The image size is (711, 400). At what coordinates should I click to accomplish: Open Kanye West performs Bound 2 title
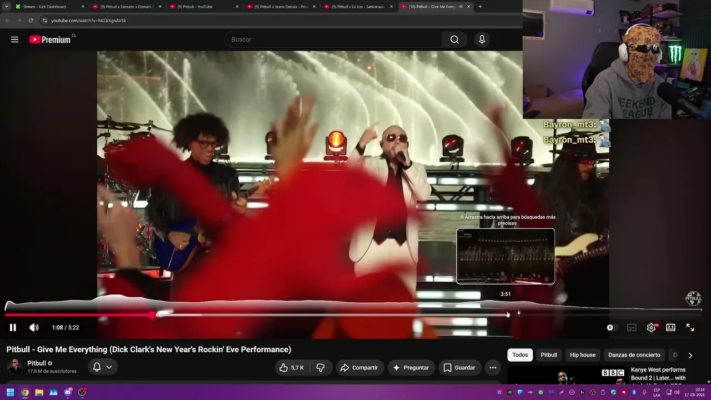click(x=658, y=374)
